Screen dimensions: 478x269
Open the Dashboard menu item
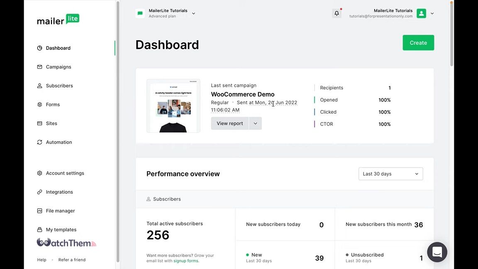point(58,48)
